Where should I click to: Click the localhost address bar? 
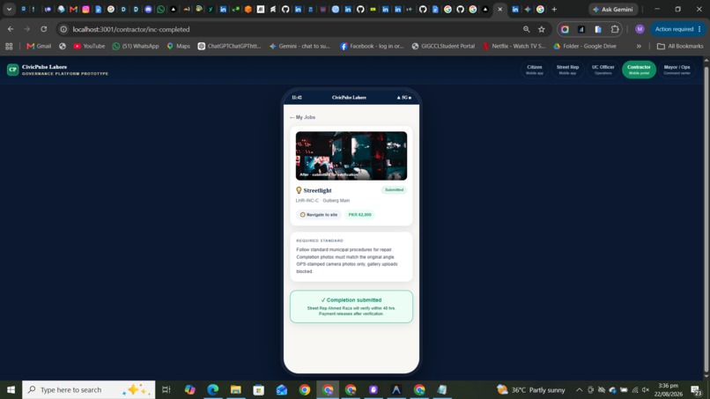coord(290,29)
